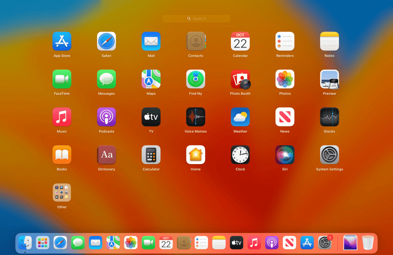Viewport: 393px width, 255px height.
Task: Click the Launchpad Search field
Action: (x=196, y=19)
